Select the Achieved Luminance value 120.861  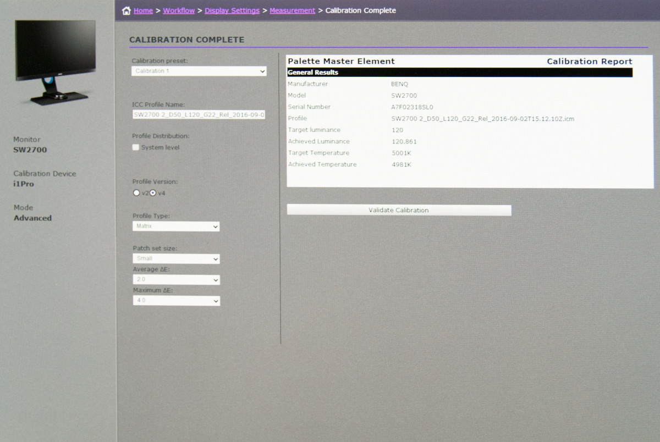click(x=404, y=142)
